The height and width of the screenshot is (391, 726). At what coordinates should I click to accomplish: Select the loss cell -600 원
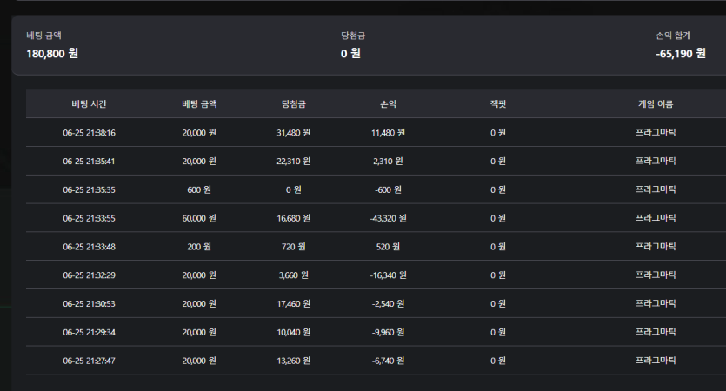pyautogui.click(x=388, y=189)
